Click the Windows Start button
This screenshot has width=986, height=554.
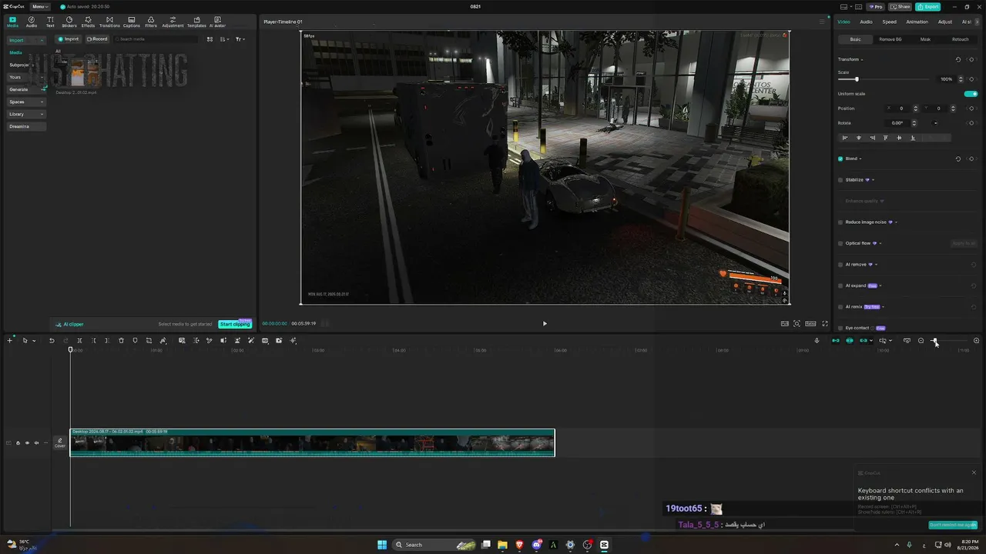(x=382, y=545)
